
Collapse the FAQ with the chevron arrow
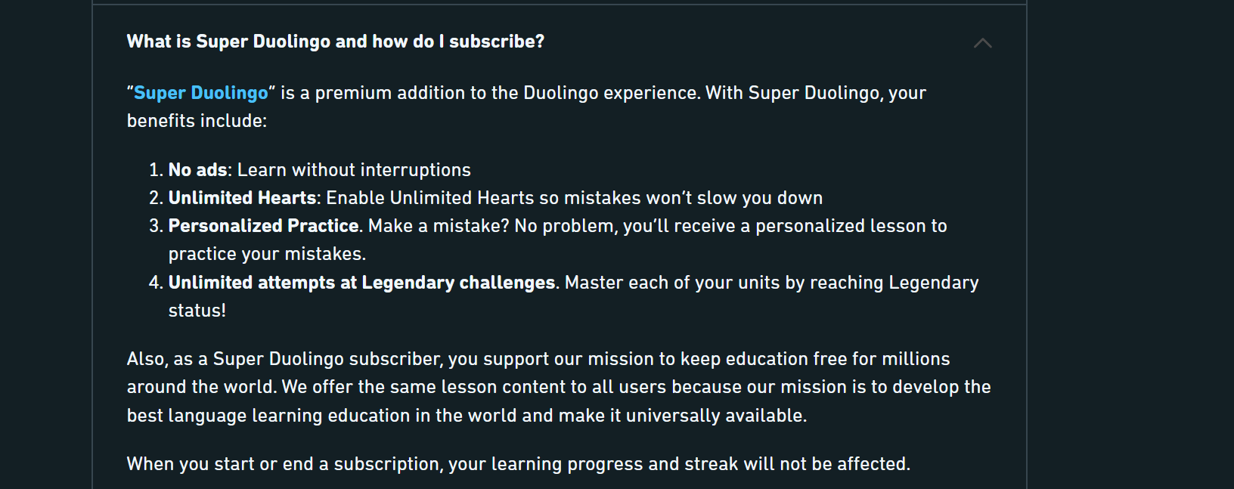pyautogui.click(x=982, y=43)
